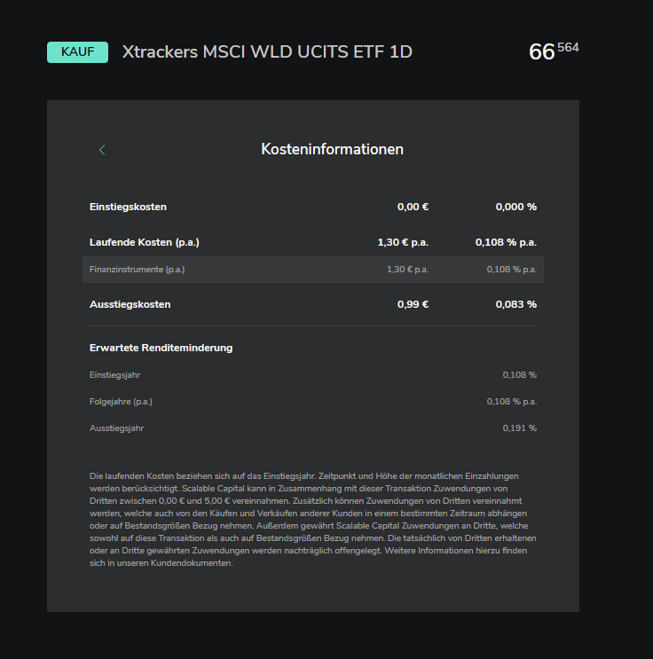Click the 0,191 % Ausstiegsjahr value

(519, 428)
